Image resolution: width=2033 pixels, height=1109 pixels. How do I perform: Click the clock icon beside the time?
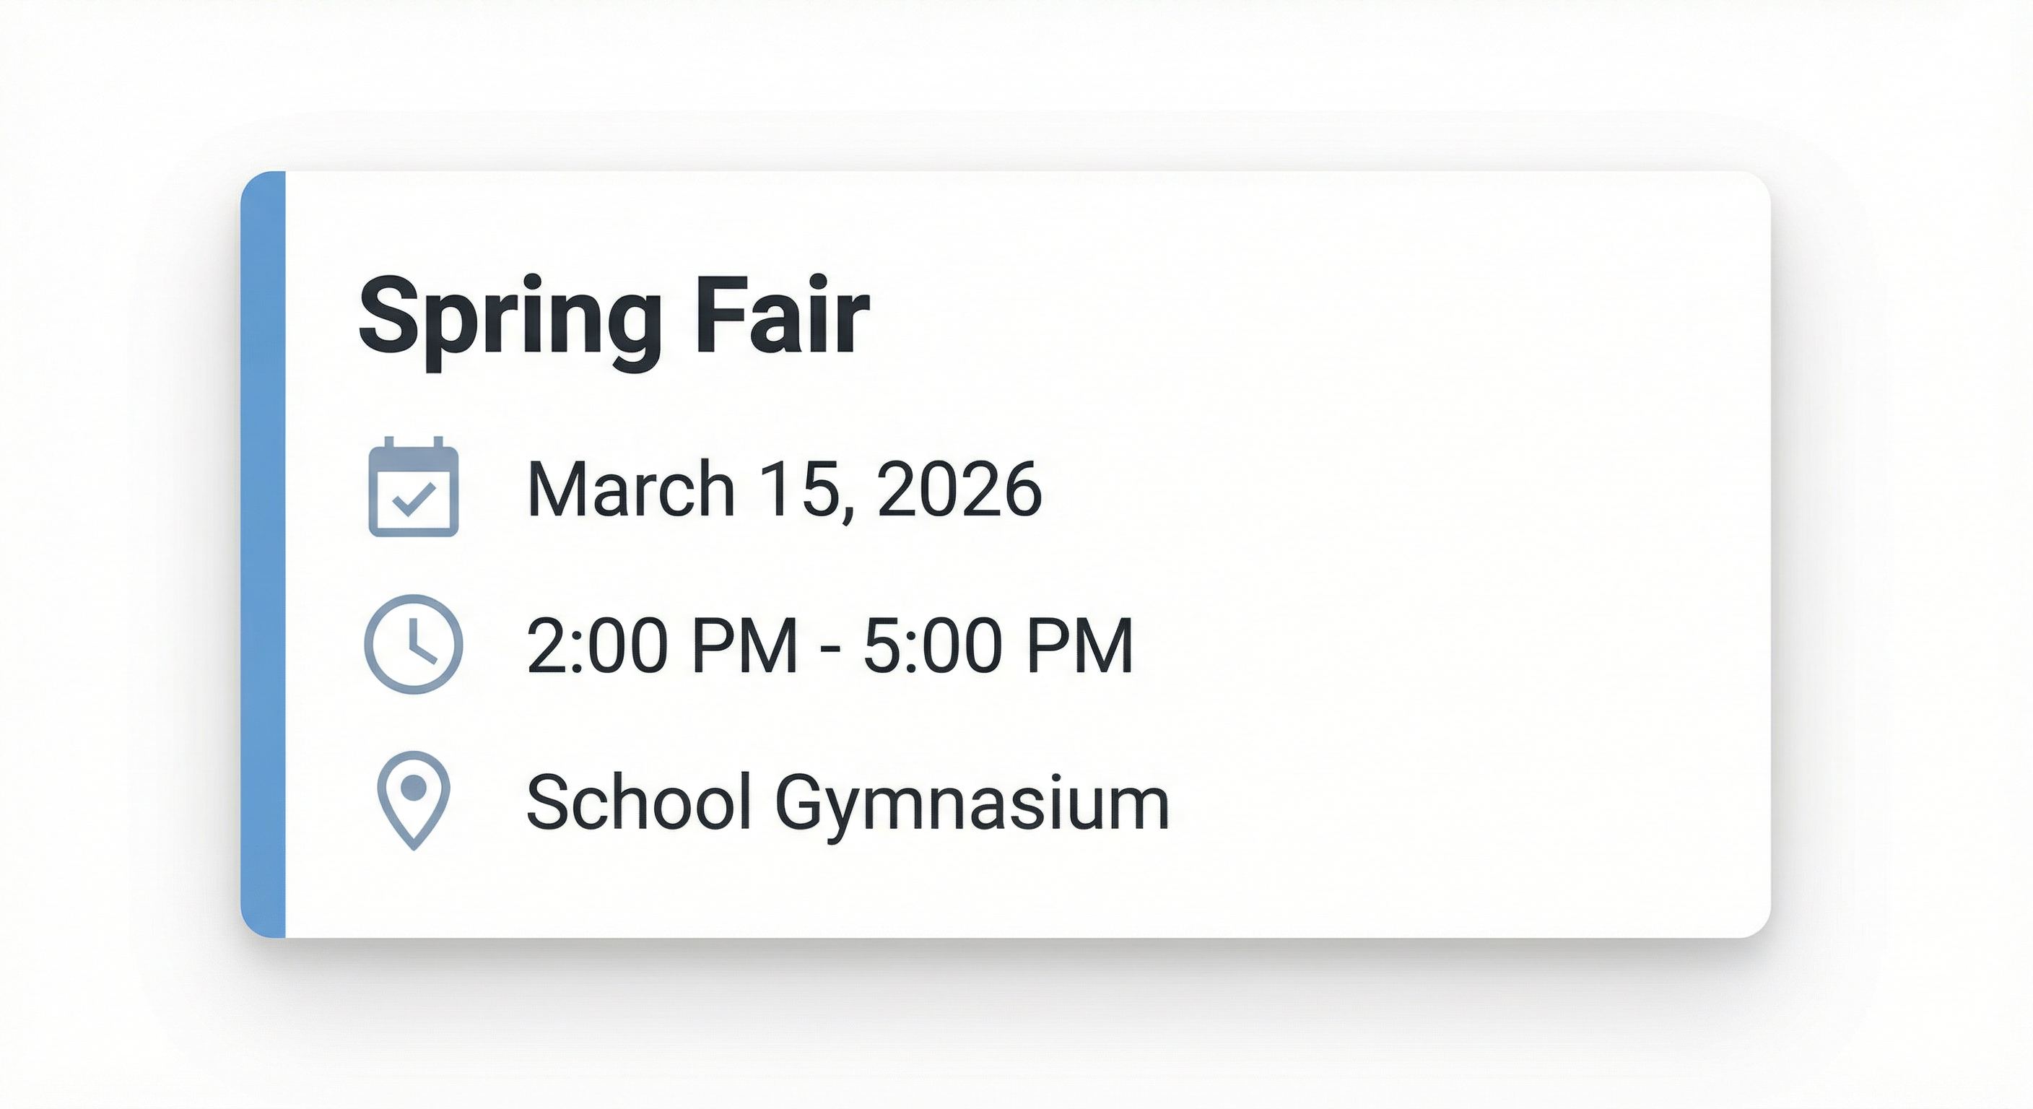pos(414,644)
